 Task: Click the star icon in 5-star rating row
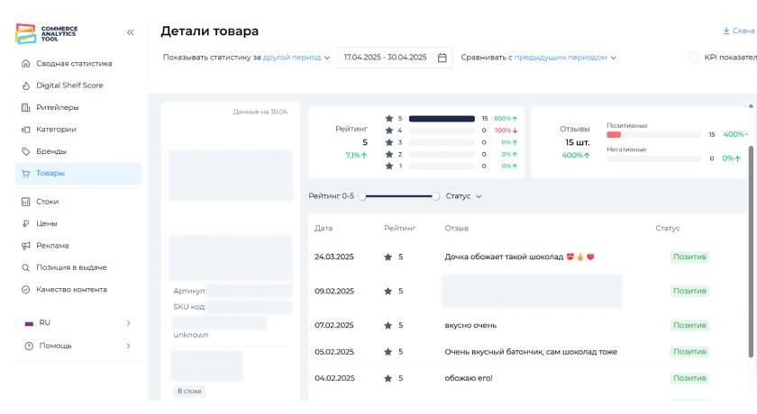pyautogui.click(x=389, y=119)
